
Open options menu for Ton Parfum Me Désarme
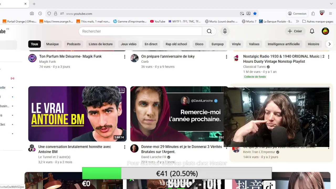[125, 57]
